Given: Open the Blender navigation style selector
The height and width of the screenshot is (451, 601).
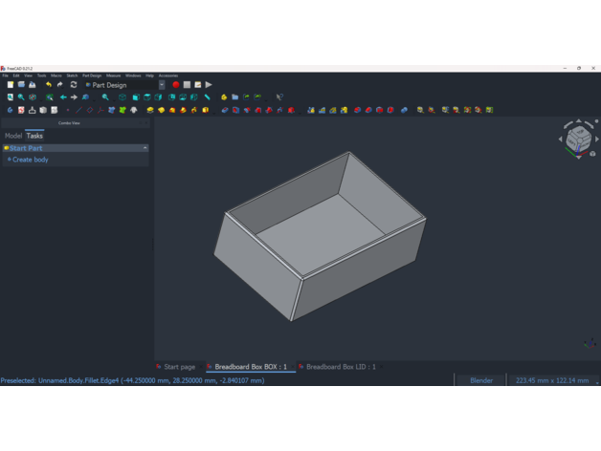Looking at the screenshot, I should (x=481, y=380).
